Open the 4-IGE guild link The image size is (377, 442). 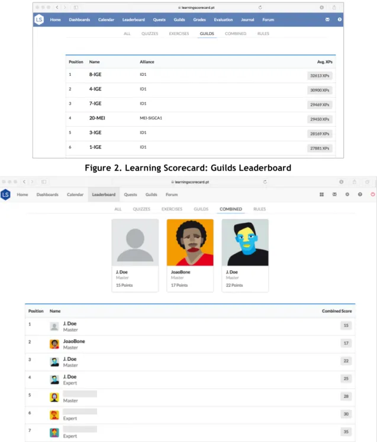coord(95,89)
